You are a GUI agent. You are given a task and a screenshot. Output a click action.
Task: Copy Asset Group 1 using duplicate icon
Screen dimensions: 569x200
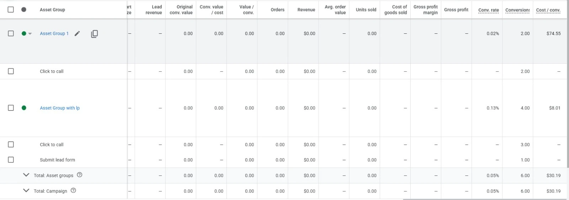pyautogui.click(x=94, y=34)
